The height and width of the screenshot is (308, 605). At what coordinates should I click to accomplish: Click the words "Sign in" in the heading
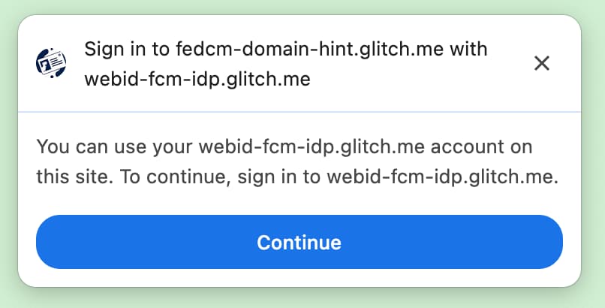pyautogui.click(x=110, y=50)
